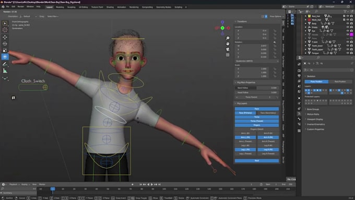Click the Location X value field

click(252, 31)
